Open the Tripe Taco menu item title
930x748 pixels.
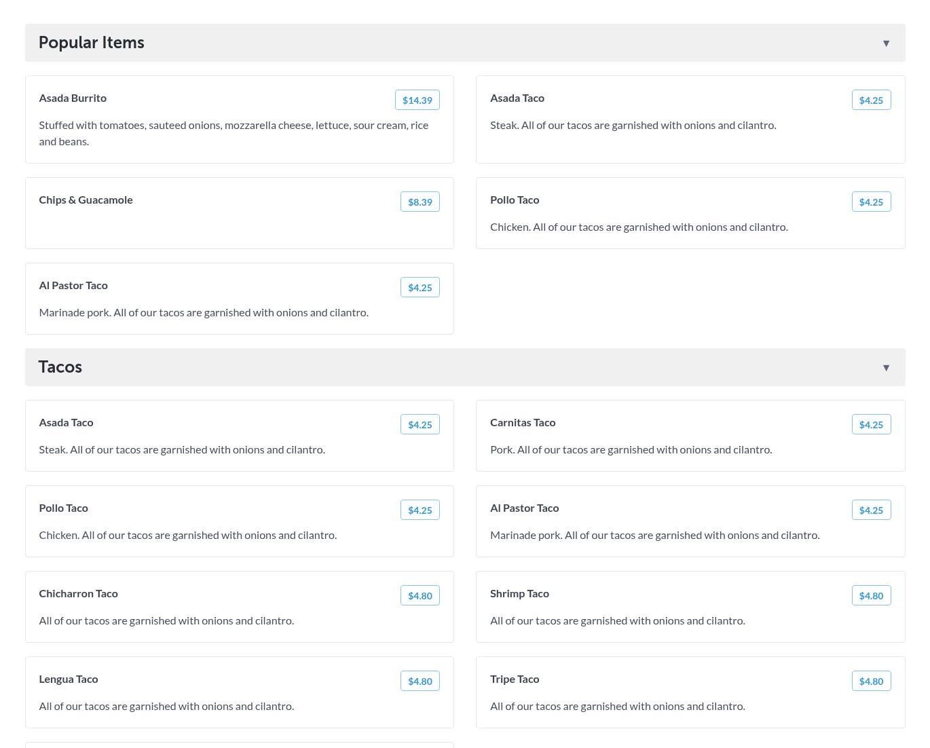point(515,679)
